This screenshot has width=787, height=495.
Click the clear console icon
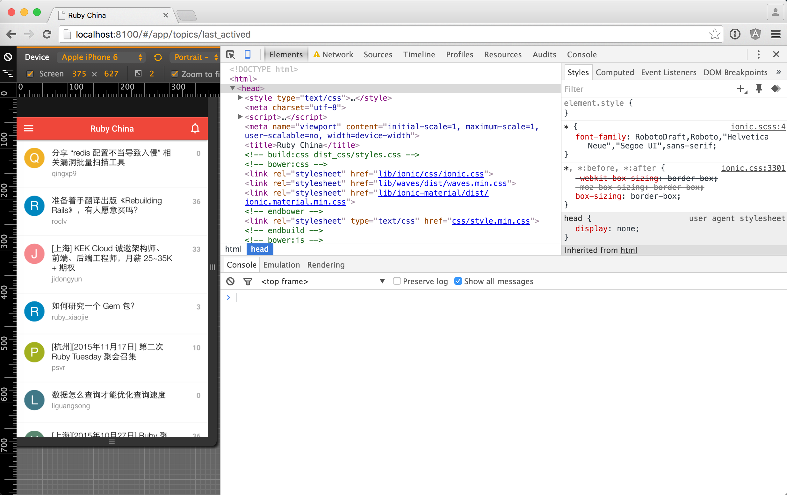click(230, 281)
